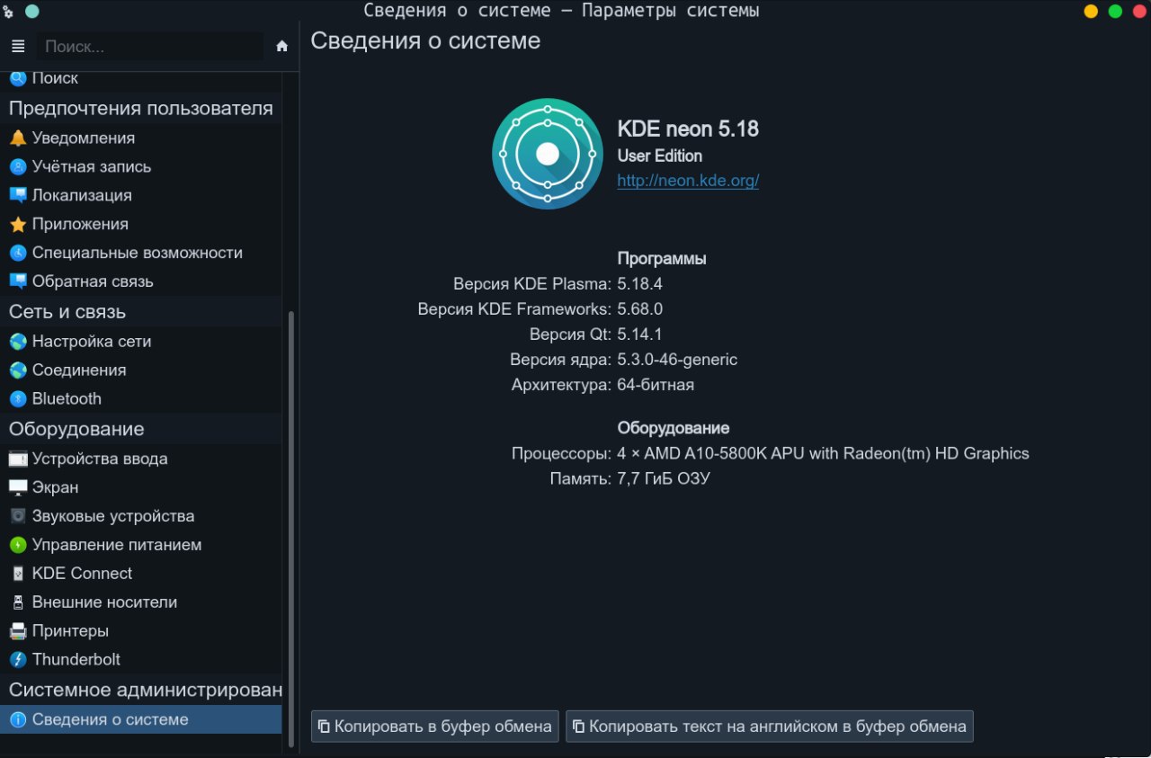Click the kernel version 5.3.0-46-generic

tap(677, 360)
